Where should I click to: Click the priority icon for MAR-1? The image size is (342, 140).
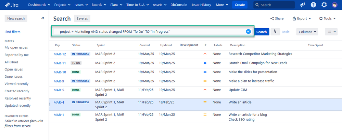click(x=205, y=114)
